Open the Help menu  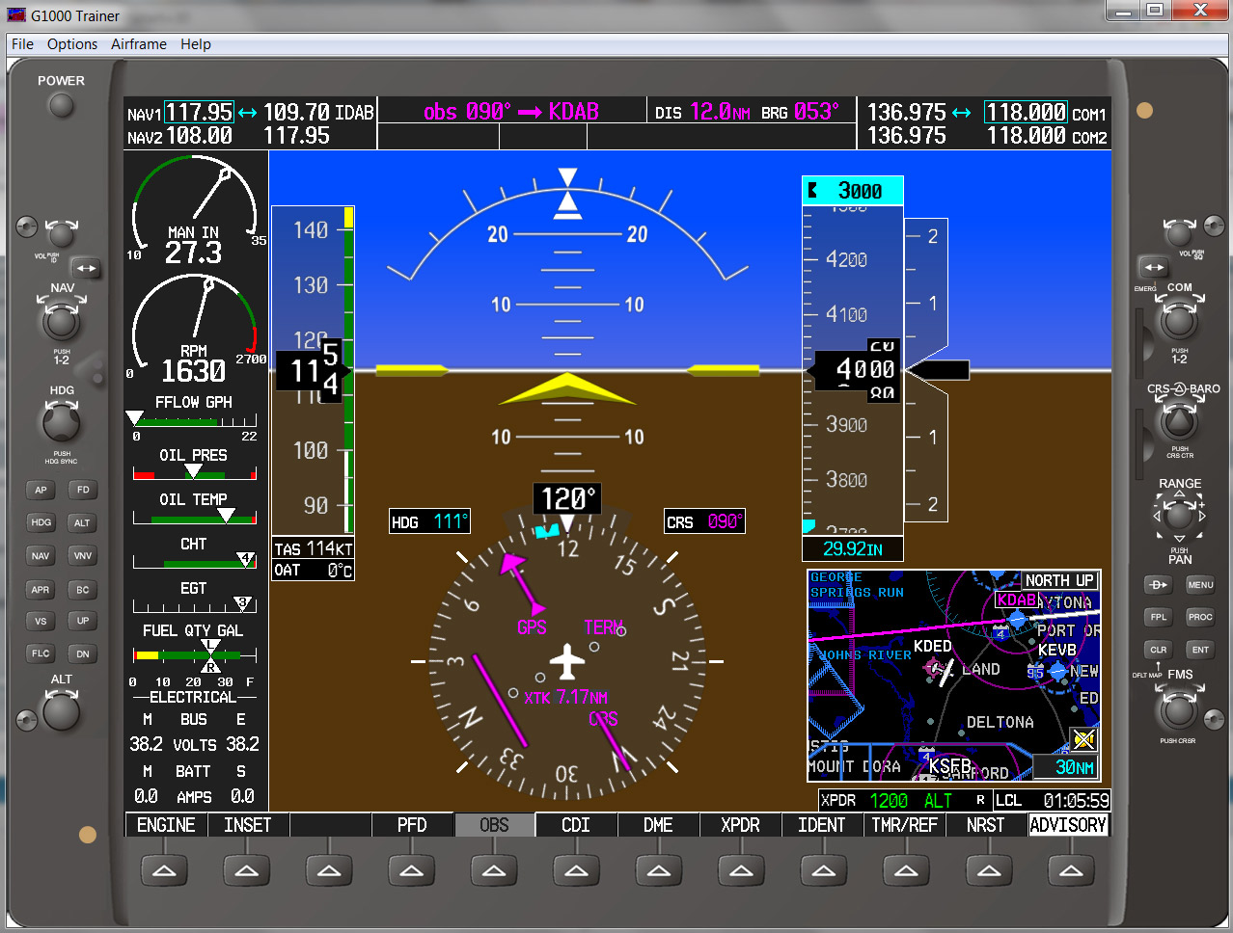click(195, 44)
